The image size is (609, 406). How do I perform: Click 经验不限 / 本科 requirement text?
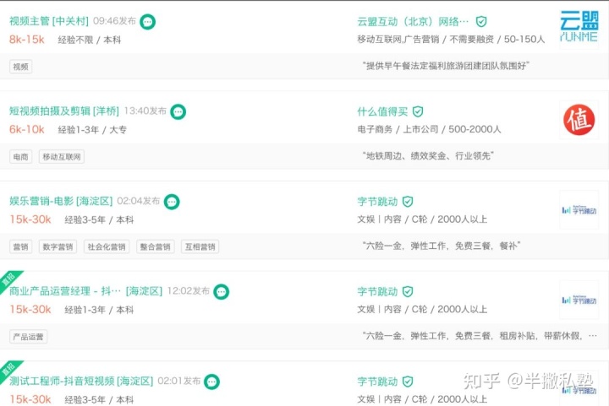90,40
